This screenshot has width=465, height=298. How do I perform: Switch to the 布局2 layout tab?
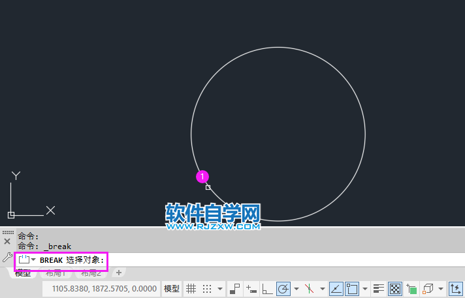(91, 273)
